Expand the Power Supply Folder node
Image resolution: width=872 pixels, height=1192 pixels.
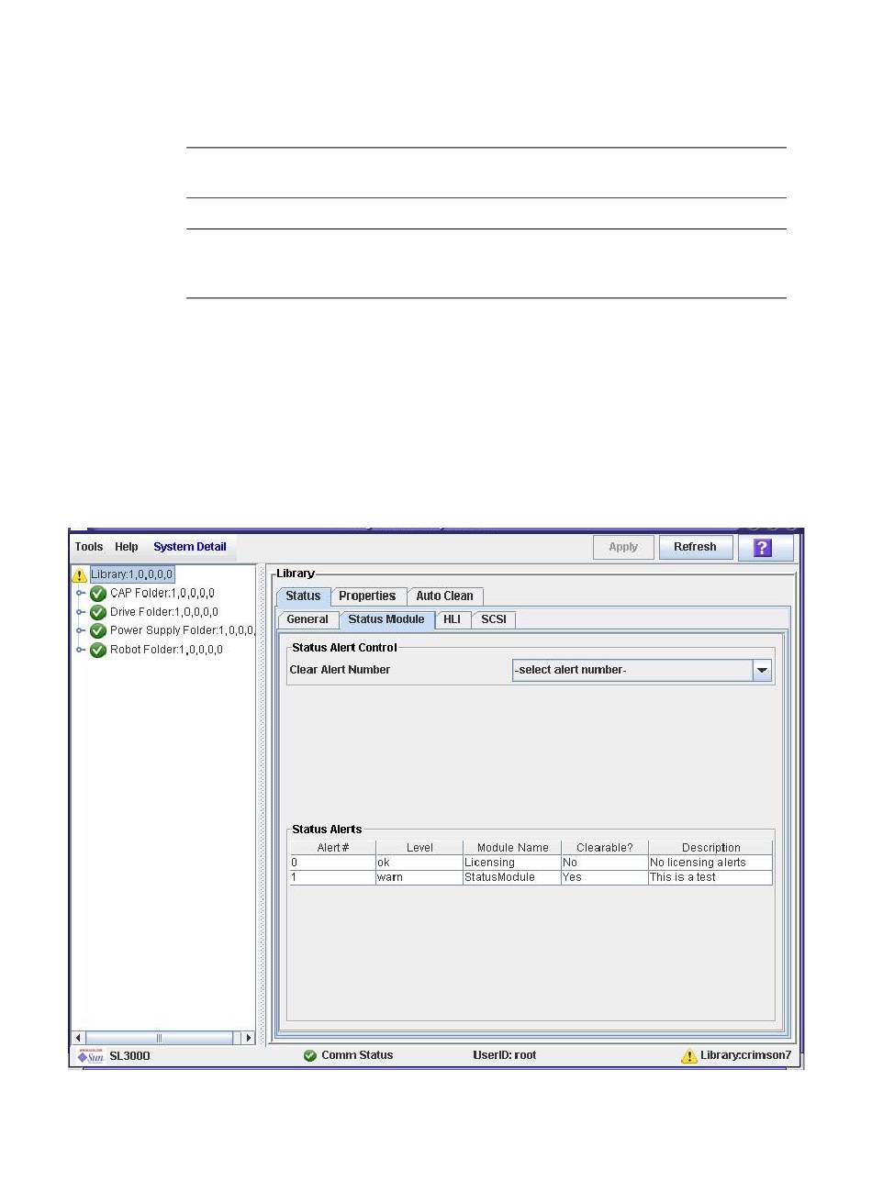(x=81, y=631)
